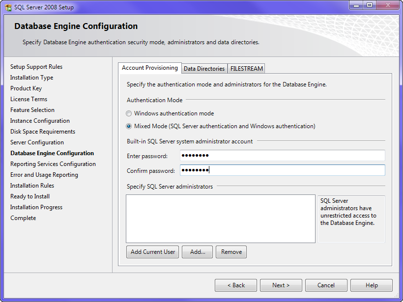Select the Reporting Services Configuration step
This screenshot has width=403, height=302.
click(x=53, y=164)
